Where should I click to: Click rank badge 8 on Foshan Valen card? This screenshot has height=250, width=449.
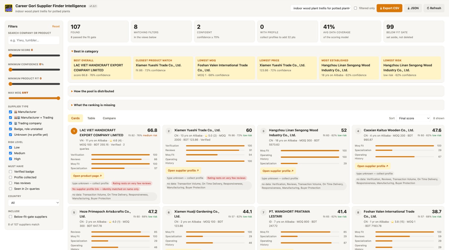coord(358,212)
